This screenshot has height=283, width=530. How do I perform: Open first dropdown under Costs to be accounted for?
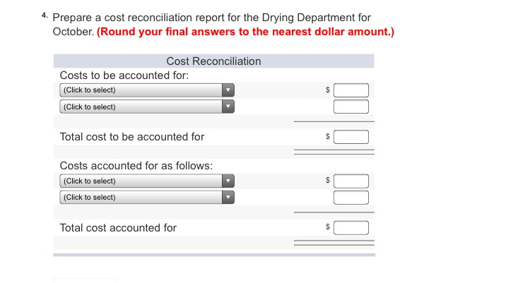point(140,90)
